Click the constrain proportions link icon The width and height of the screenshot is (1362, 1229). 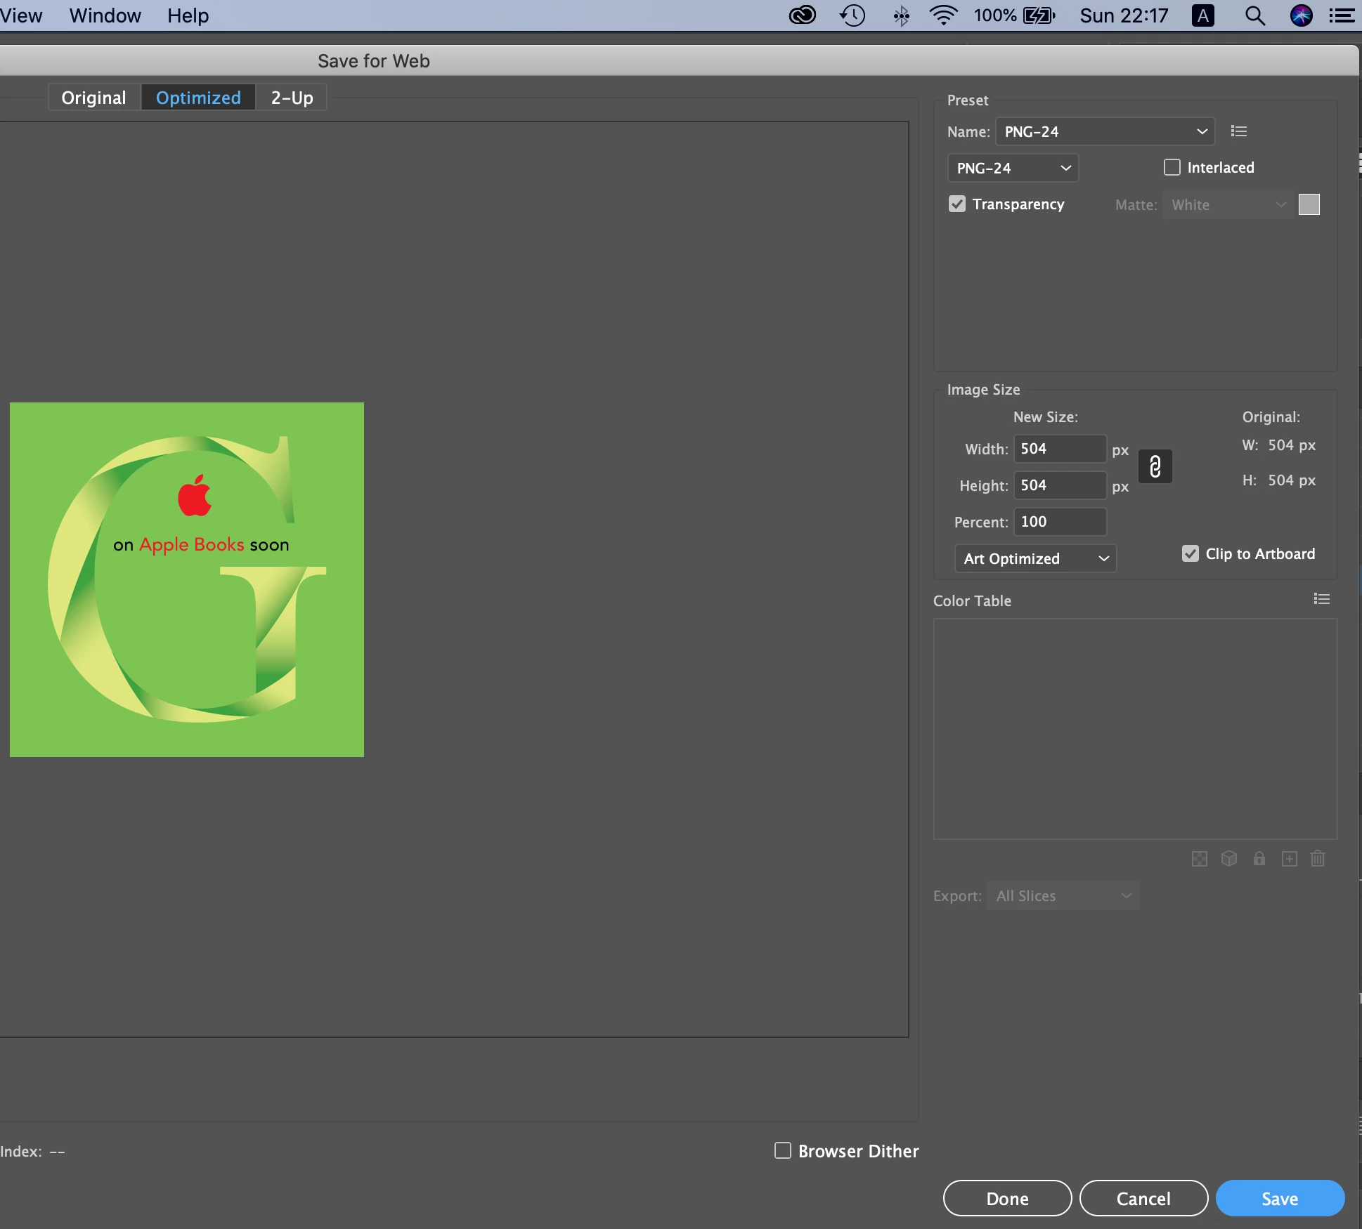coord(1155,466)
